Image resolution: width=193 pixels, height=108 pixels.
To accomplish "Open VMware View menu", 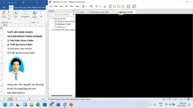I will click(x=61, y=6).
